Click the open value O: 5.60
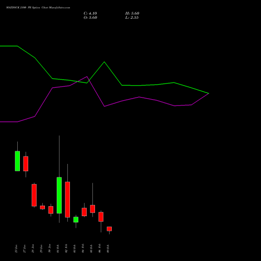261x261 pixels. tap(90, 18)
